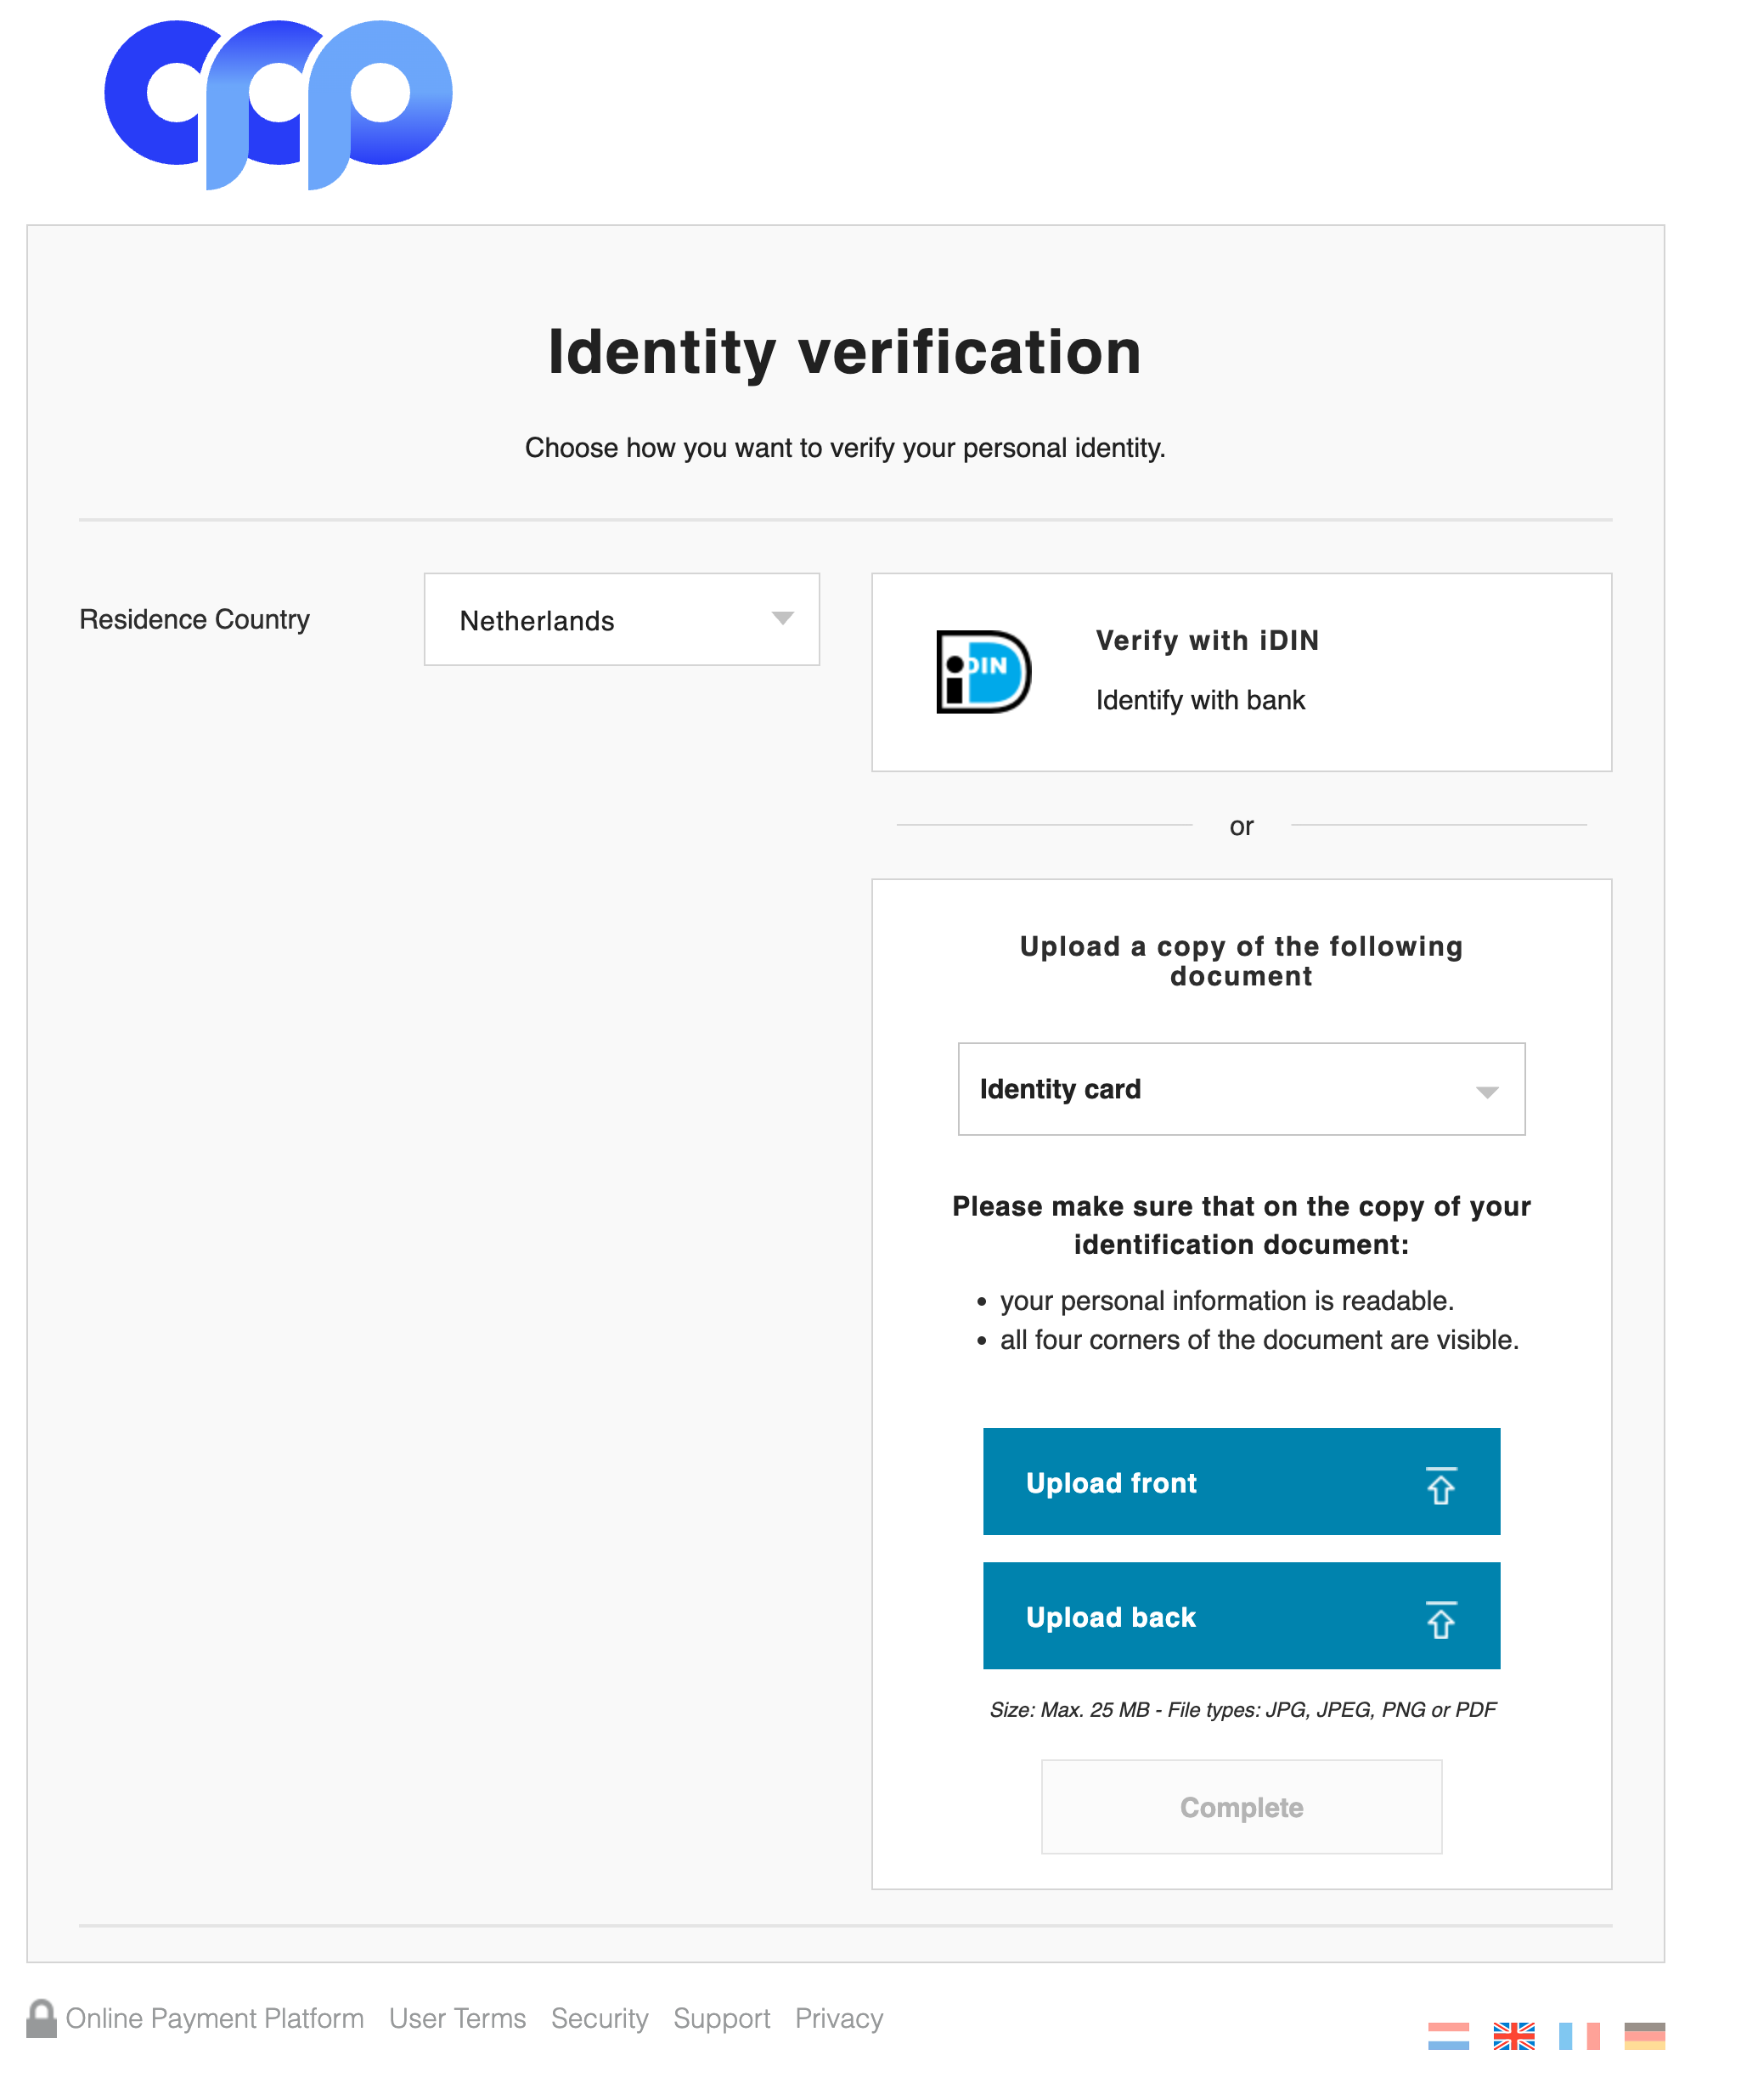Screen dimensions: 1741x2100
Task: Click the Complete button
Action: (x=1240, y=1807)
